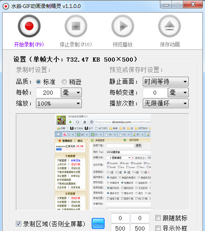Open the per-frame time unit dropdown

coord(71,93)
